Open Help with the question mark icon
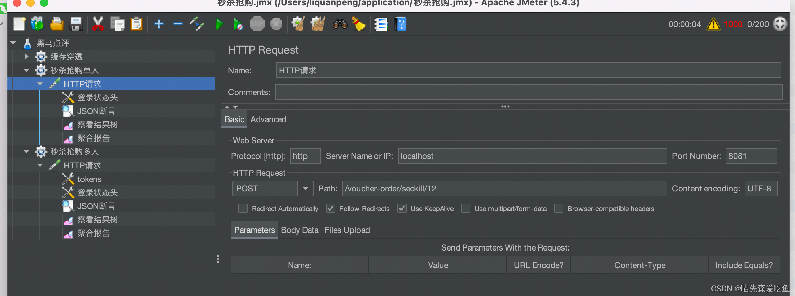This screenshot has height=296, width=795. coord(401,24)
